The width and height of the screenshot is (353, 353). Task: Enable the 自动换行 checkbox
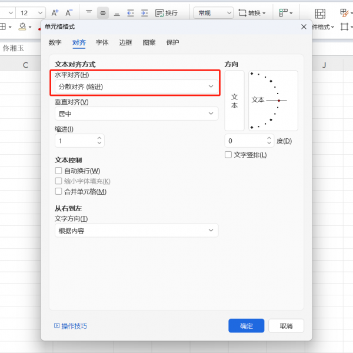tap(58, 171)
